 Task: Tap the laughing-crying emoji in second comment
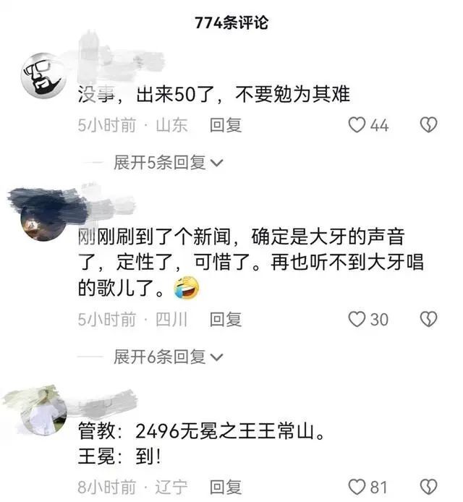pyautogui.click(x=186, y=287)
